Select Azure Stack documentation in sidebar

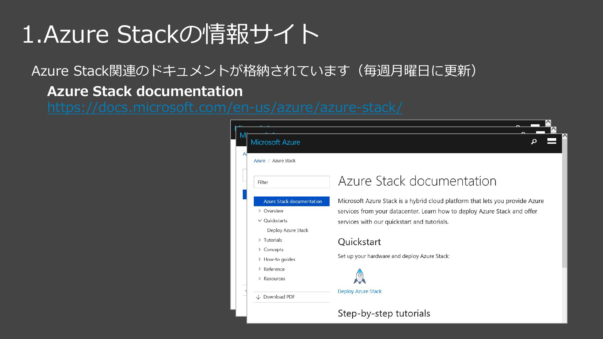(291, 202)
